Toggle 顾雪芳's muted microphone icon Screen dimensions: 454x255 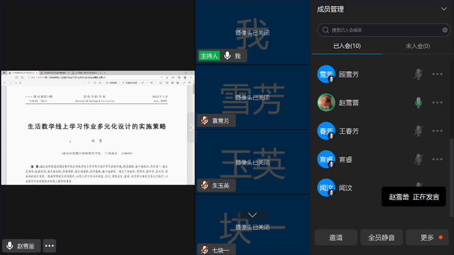[418, 74]
